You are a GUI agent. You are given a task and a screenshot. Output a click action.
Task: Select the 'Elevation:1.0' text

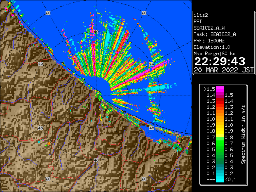coord(212,47)
